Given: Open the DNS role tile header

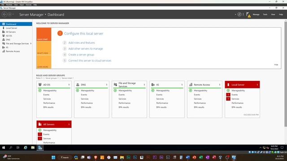Looking at the screenshot, I should (91, 85).
